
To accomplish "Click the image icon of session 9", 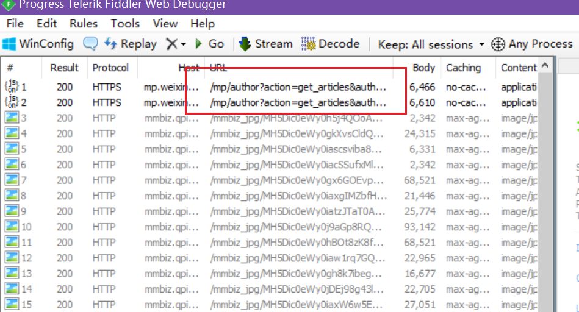I will tap(12, 211).
